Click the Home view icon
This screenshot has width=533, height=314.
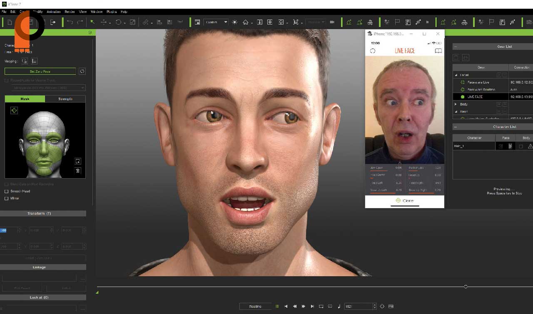coord(246,22)
